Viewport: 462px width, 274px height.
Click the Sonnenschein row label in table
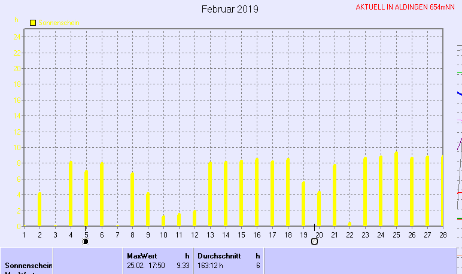(29, 265)
